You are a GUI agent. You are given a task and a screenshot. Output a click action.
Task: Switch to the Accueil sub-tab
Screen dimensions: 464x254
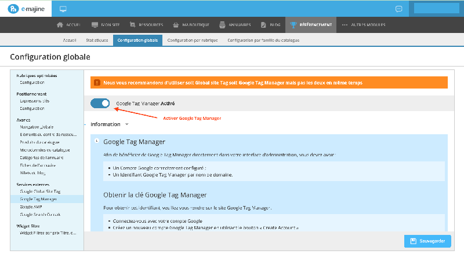point(70,40)
